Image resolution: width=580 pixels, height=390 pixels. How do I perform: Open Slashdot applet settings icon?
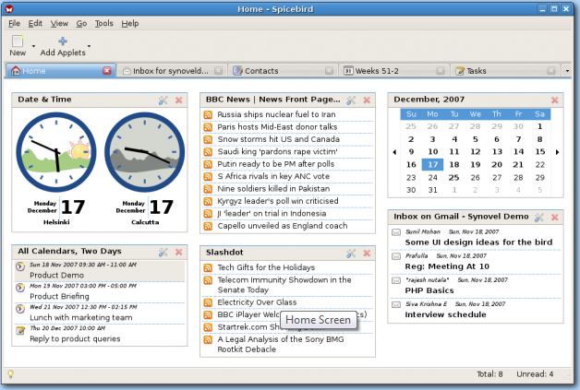tap(351, 253)
